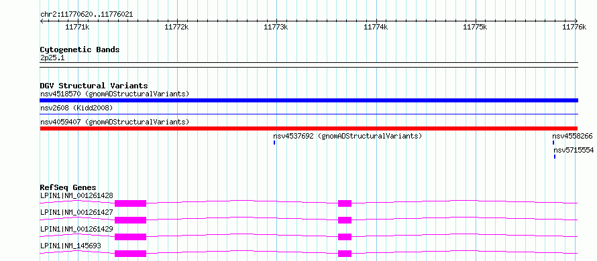
Task: Click the LPIN1|NM_145693 transcript label
Action: click(70, 246)
